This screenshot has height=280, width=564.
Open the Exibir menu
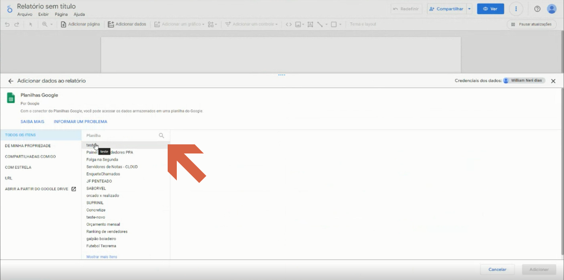point(44,15)
